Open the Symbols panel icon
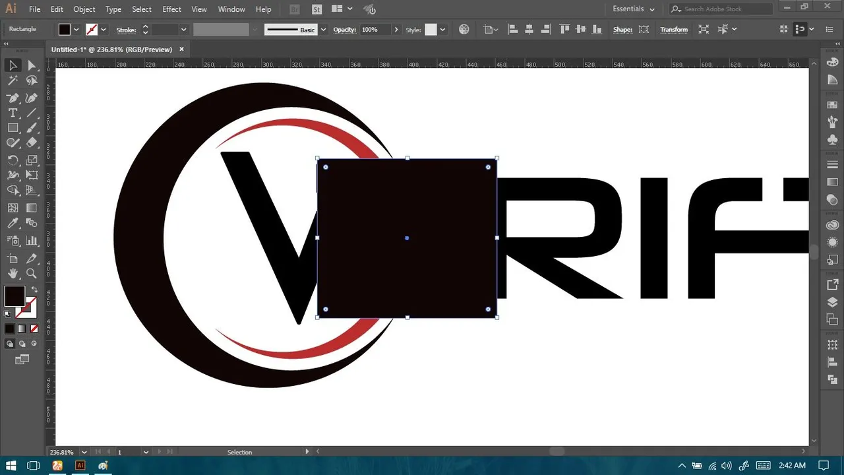Viewport: 844px width, 475px height. [832, 139]
